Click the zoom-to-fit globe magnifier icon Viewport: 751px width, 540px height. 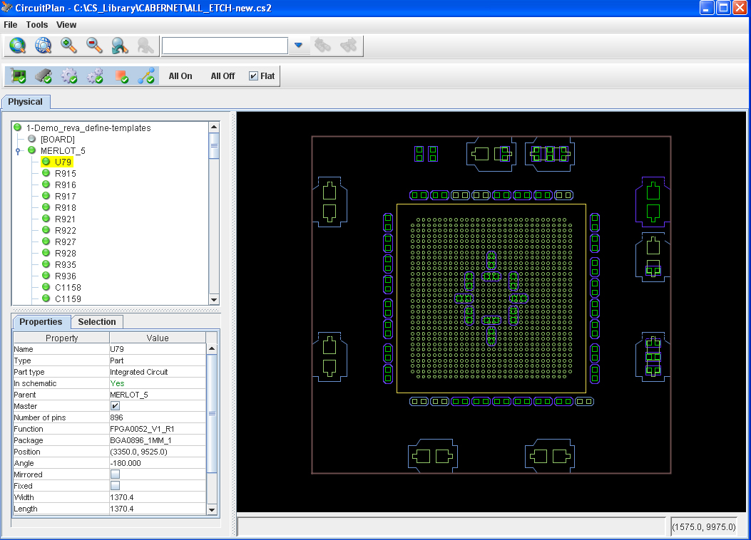pos(18,46)
